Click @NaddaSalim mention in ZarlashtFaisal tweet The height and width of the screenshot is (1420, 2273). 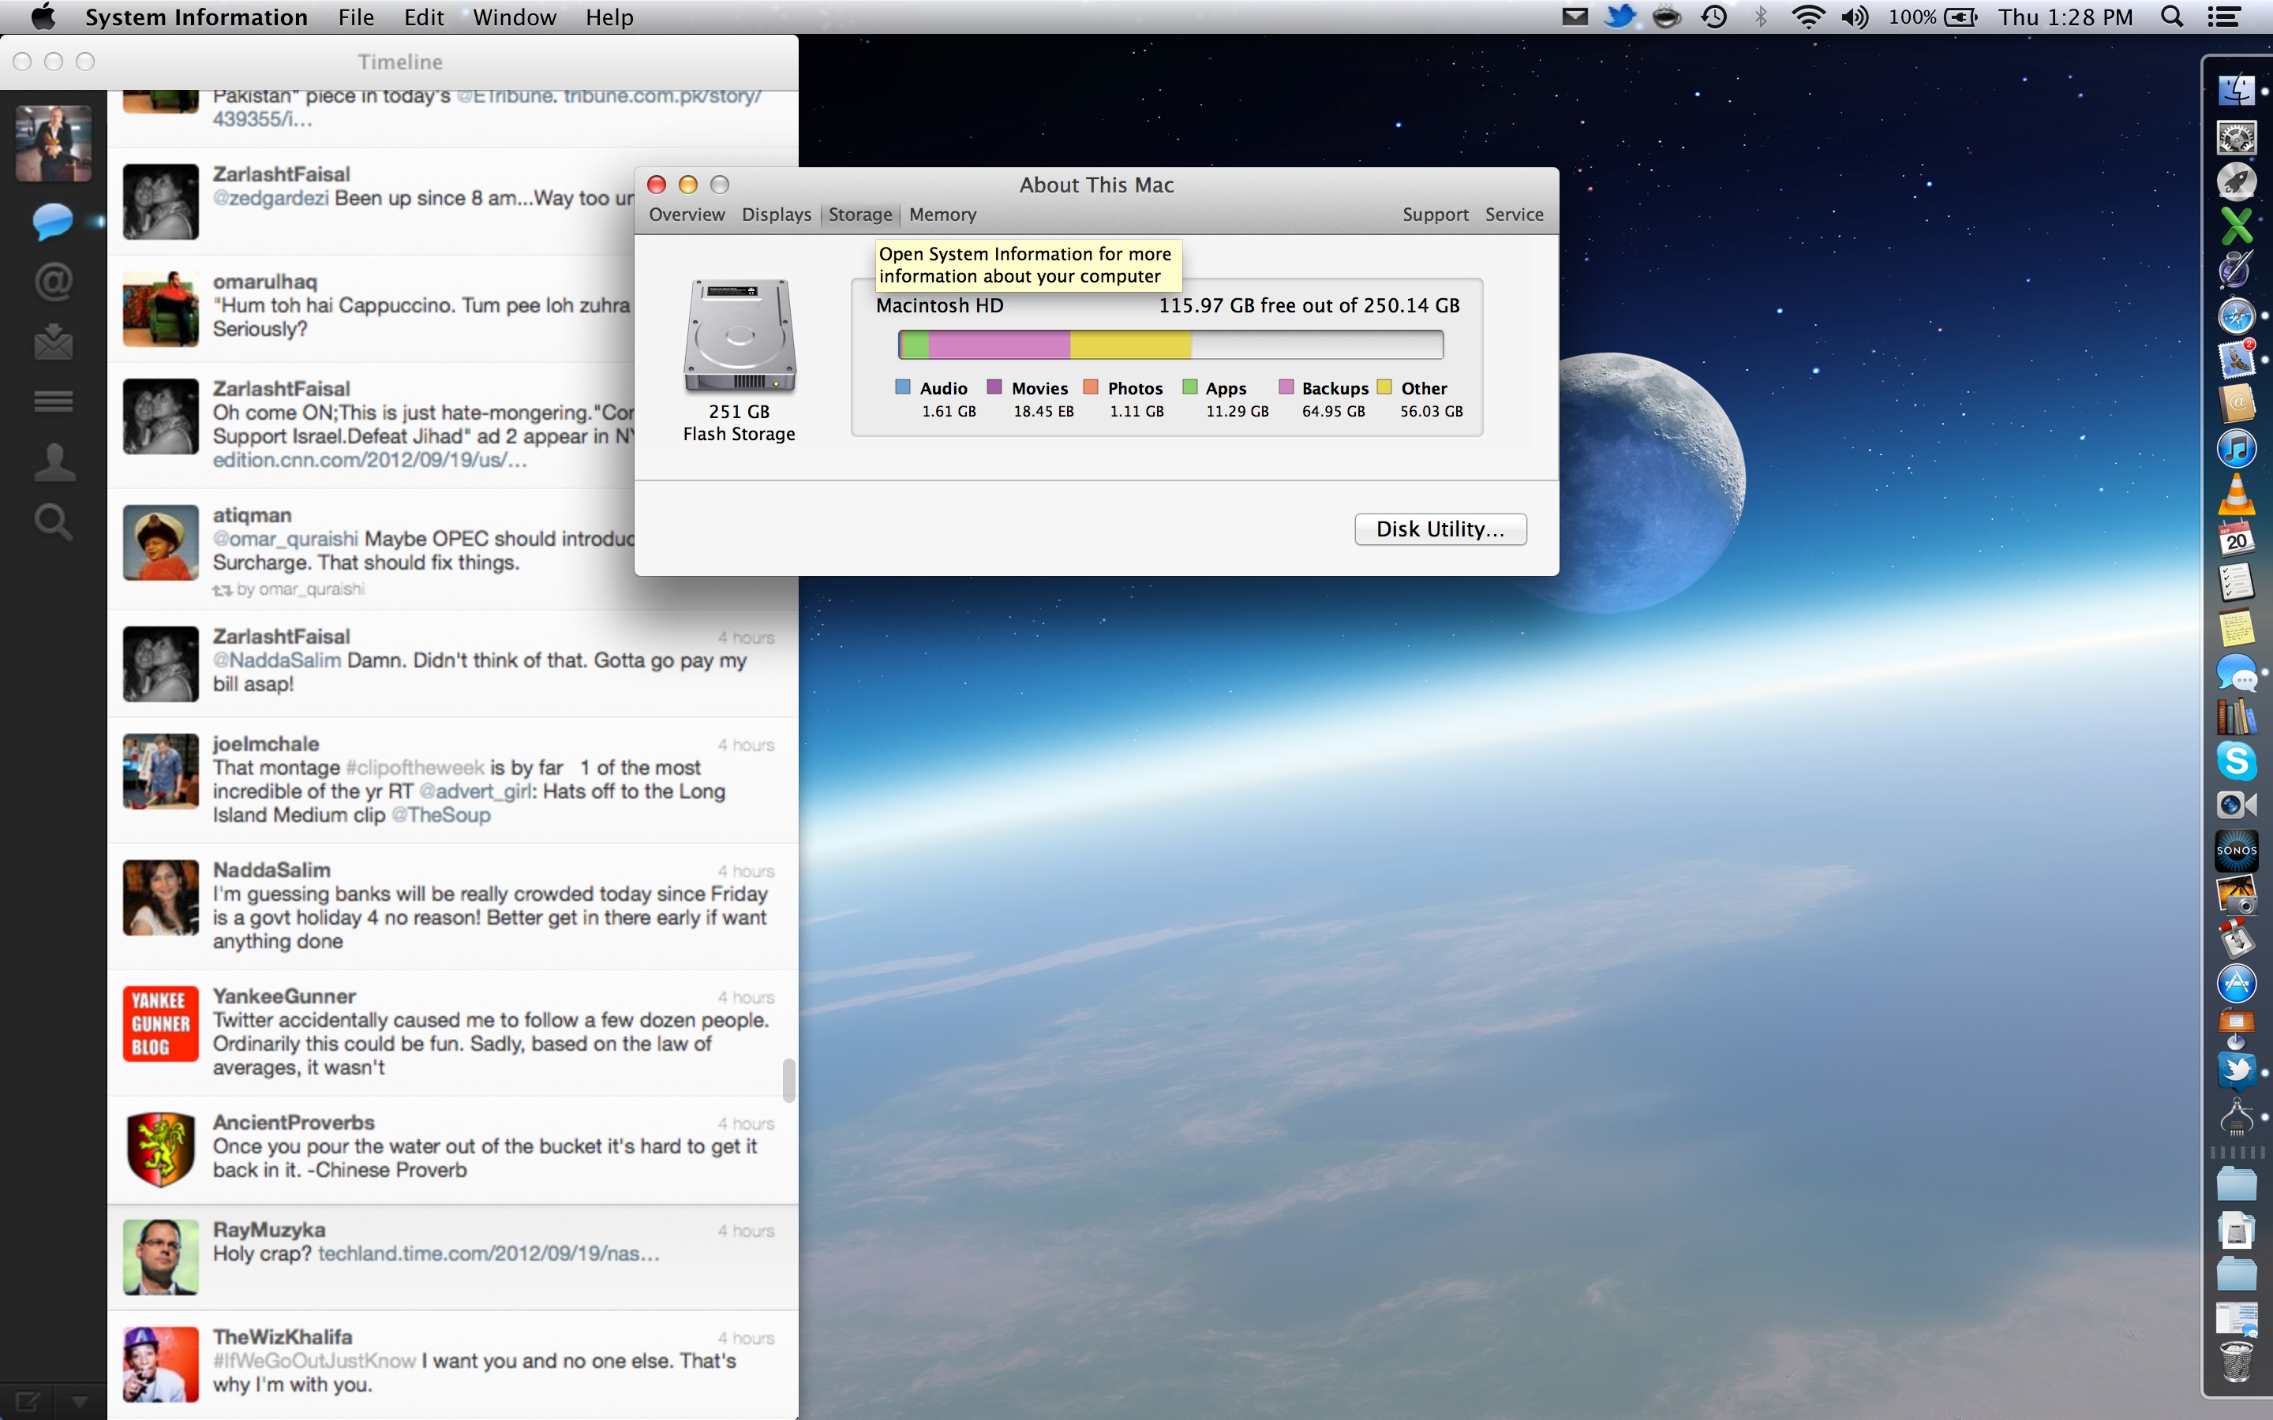[x=277, y=660]
